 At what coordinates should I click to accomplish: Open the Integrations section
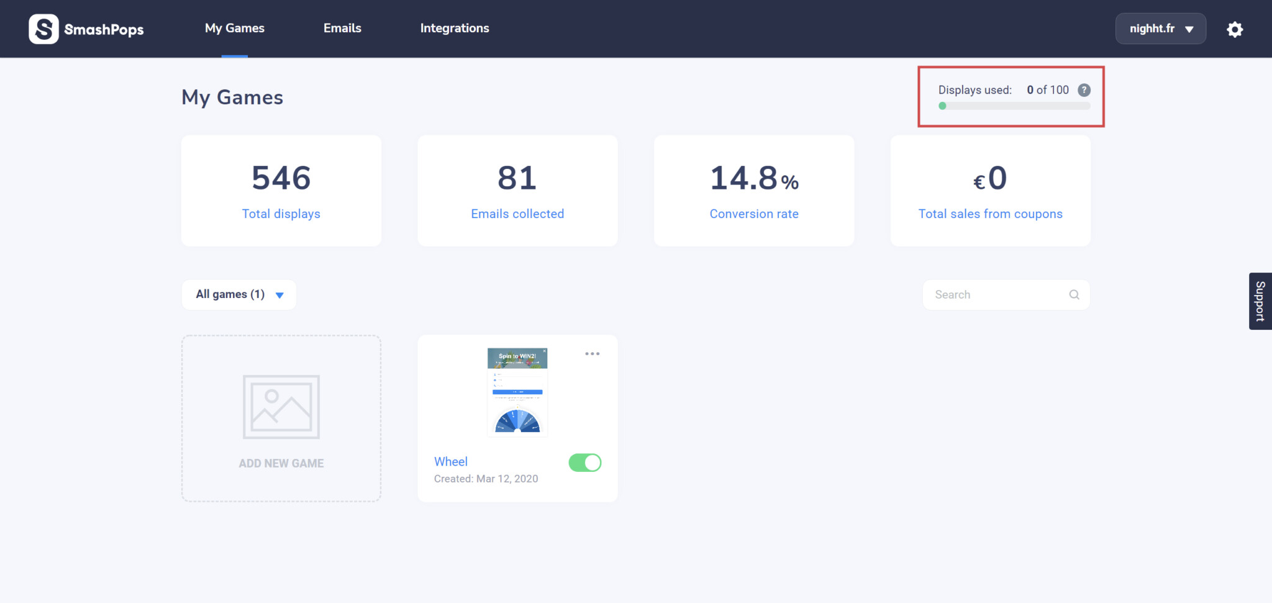click(x=455, y=28)
